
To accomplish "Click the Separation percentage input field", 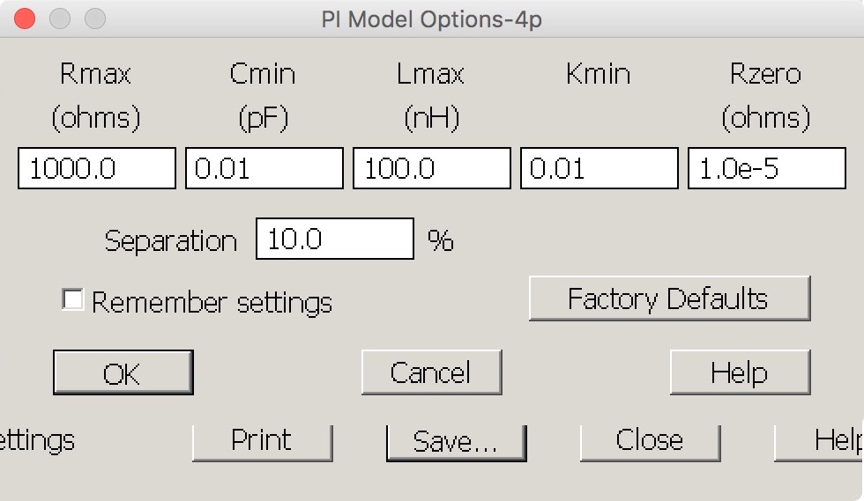I will [334, 239].
